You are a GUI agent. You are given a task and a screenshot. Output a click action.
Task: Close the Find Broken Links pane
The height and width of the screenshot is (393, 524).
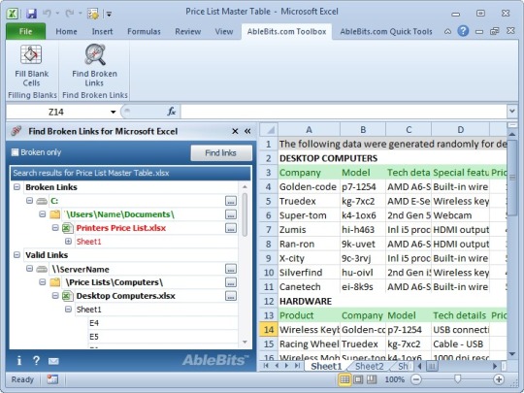pos(235,131)
